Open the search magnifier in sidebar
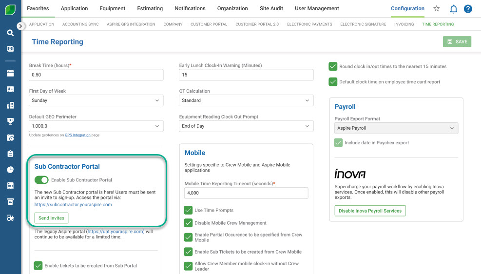Image resolution: width=481 pixels, height=274 pixels. tap(10, 33)
